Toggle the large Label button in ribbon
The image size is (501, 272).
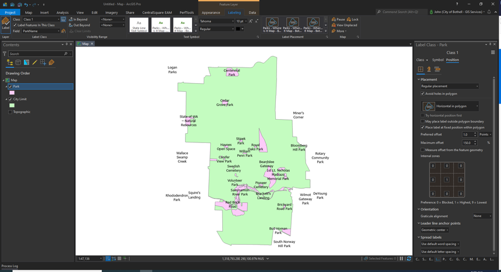[x=6, y=24]
